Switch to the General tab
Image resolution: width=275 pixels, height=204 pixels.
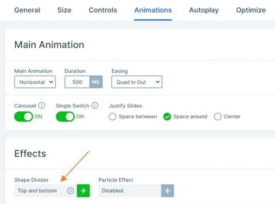(27, 10)
